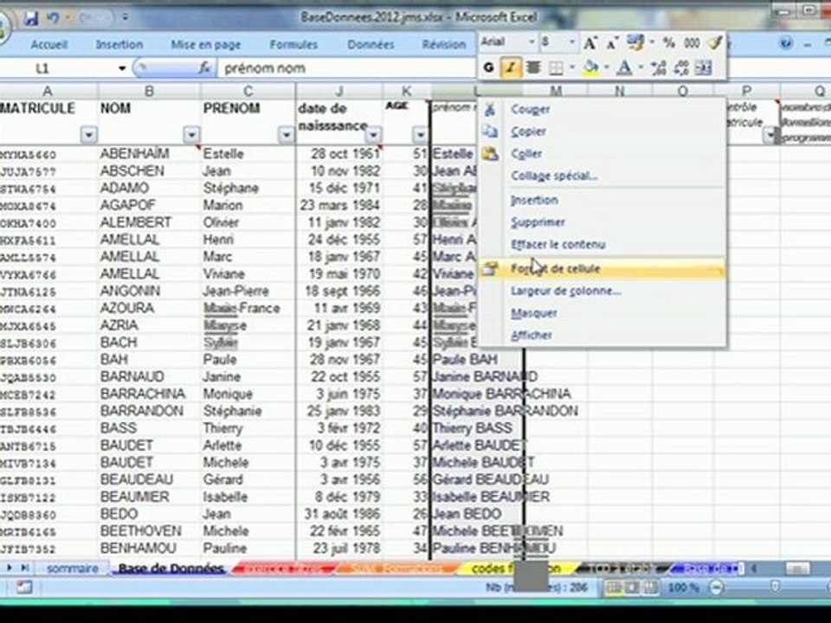Image resolution: width=831 pixels, height=623 pixels.
Task: Increase font size in mini toolbar
Action: pyautogui.click(x=590, y=43)
